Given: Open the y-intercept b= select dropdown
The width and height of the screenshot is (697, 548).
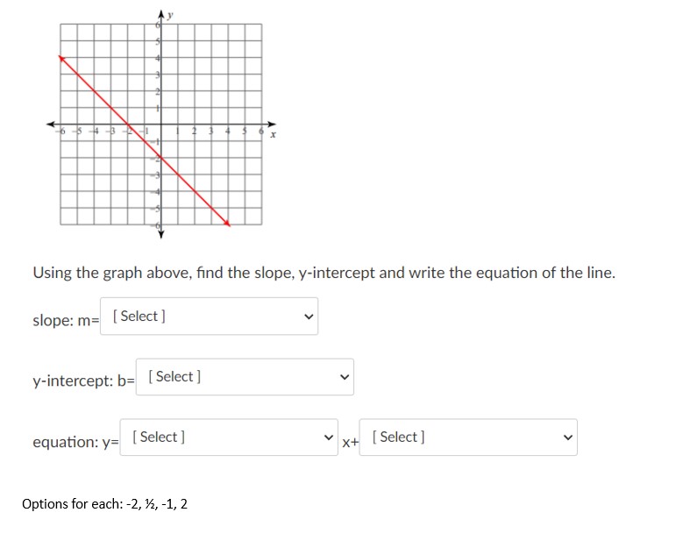Looking at the screenshot, I should [245, 377].
